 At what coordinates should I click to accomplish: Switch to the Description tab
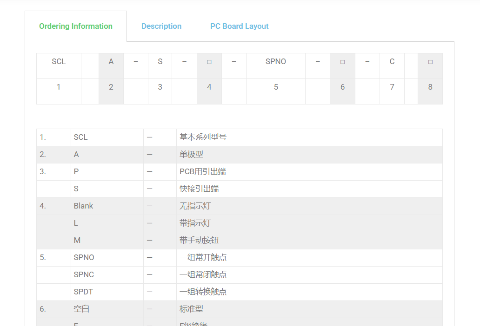(x=161, y=26)
